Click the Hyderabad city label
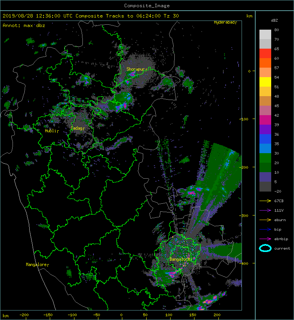 (224, 22)
